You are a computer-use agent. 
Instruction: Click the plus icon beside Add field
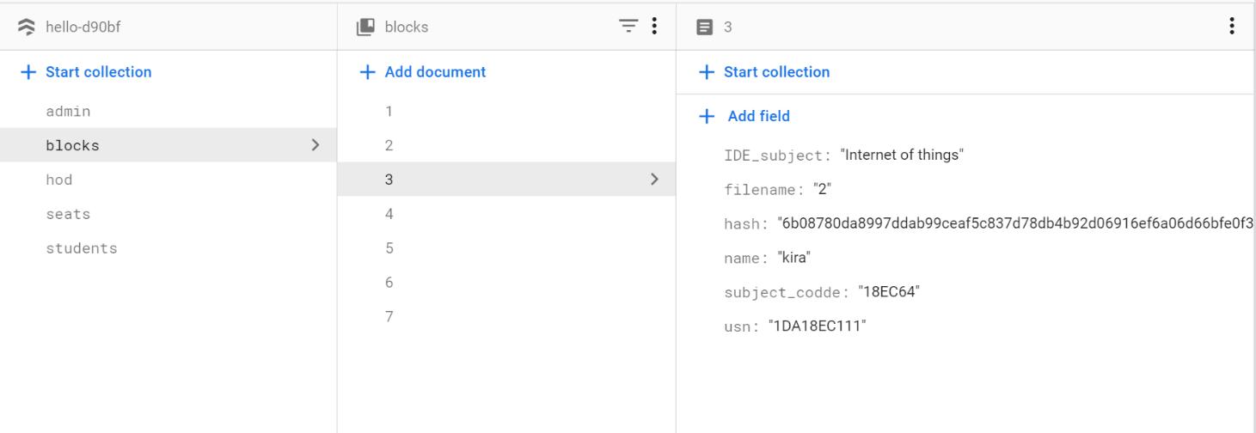coord(707,116)
